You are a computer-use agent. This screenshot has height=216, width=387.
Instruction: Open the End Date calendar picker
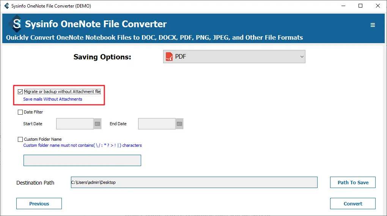pyautogui.click(x=179, y=124)
